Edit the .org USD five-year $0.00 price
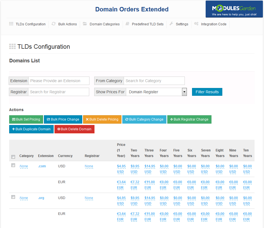Screen dimensions: 264x228 178,200
